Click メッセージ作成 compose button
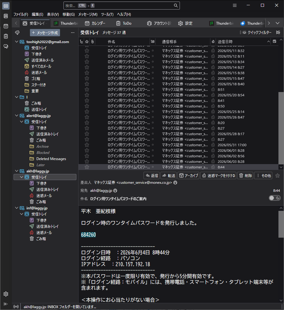Viewport: 284px width, 310px height. (x=45, y=33)
